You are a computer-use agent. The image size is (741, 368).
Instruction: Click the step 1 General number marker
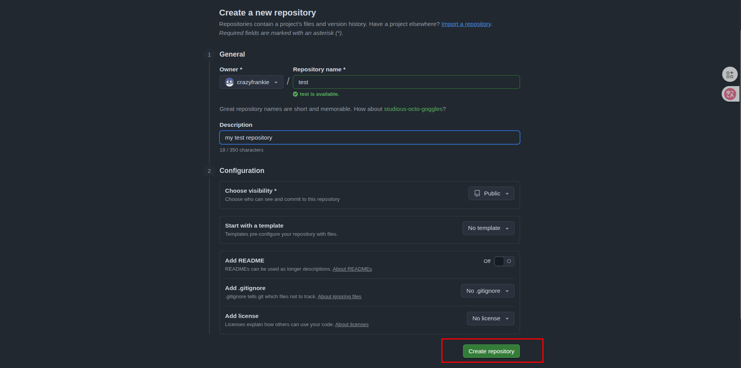[209, 55]
